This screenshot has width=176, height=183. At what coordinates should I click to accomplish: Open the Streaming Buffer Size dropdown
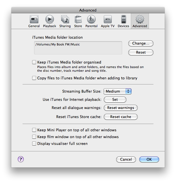click(118, 91)
